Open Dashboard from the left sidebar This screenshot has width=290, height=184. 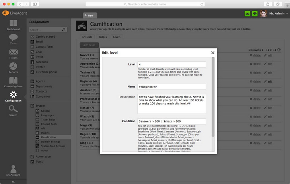point(13,25)
